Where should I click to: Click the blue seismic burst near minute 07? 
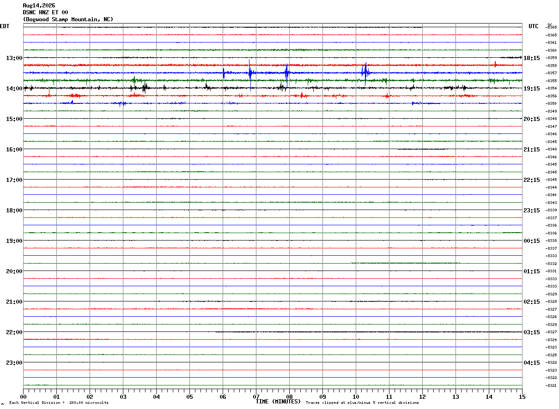point(250,72)
